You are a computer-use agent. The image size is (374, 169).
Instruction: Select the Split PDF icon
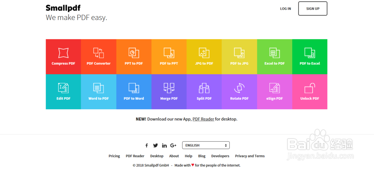[x=204, y=88]
